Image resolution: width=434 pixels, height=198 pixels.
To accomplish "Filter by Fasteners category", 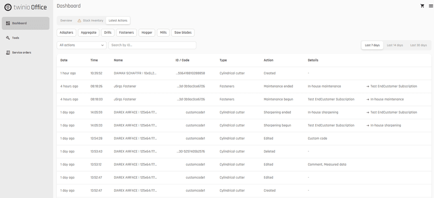I will (x=127, y=33).
